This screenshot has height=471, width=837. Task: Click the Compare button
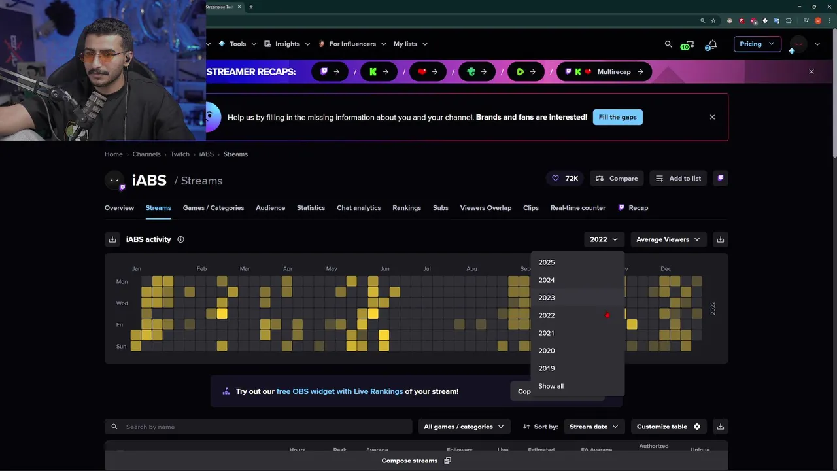617,178
